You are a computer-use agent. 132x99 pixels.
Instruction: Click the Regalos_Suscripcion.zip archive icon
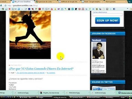(41, 93)
